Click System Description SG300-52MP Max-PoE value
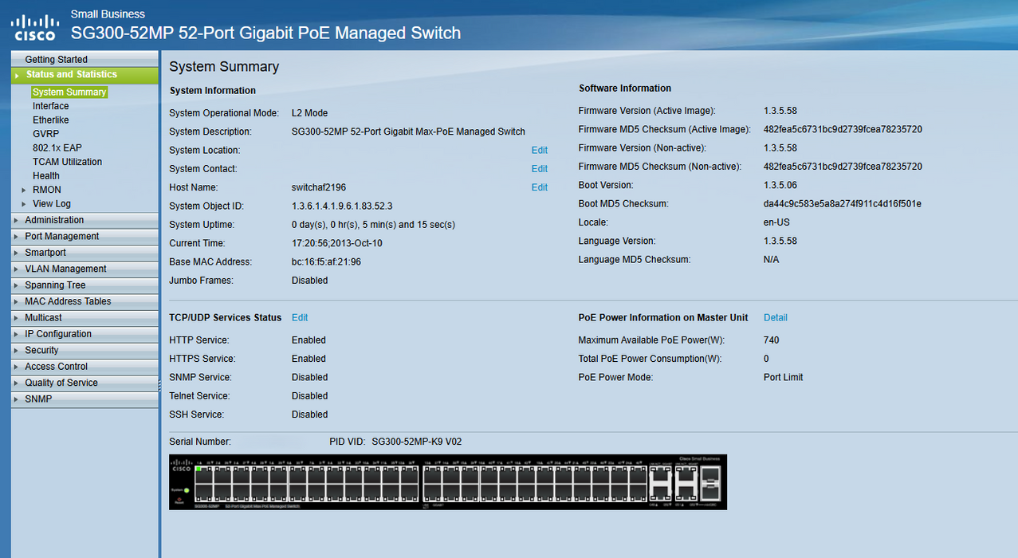The height and width of the screenshot is (558, 1018). pos(408,132)
